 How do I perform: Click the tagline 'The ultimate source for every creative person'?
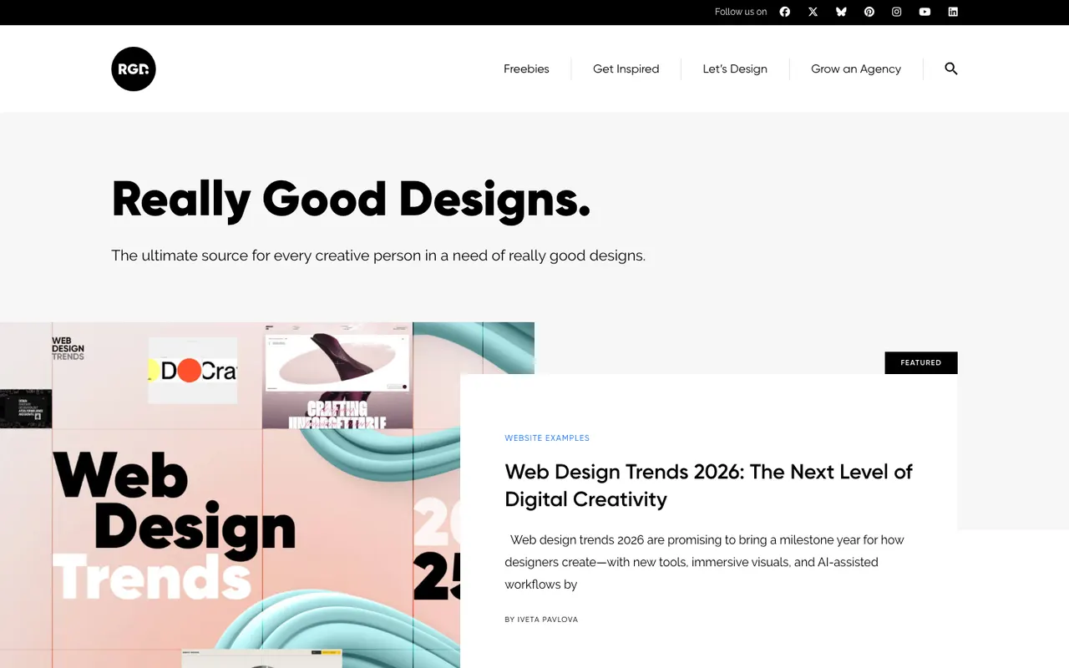tap(378, 256)
